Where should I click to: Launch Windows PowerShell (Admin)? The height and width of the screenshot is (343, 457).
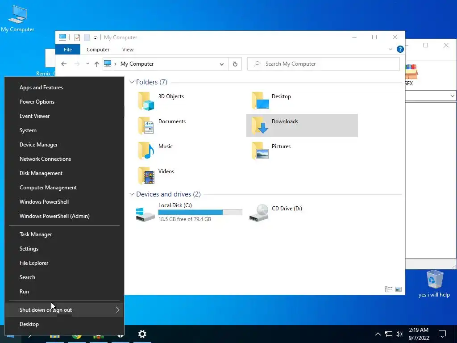point(64,216)
